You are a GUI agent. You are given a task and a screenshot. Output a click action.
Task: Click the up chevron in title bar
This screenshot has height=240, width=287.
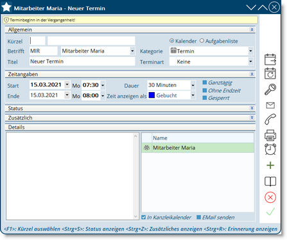pyautogui.click(x=263, y=8)
